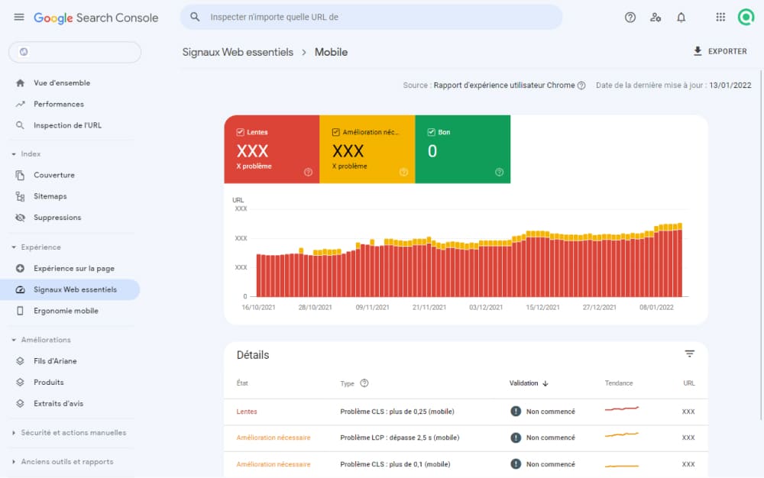764x478 pixels.
Task: Open the property selector dropdown
Action: [x=75, y=52]
